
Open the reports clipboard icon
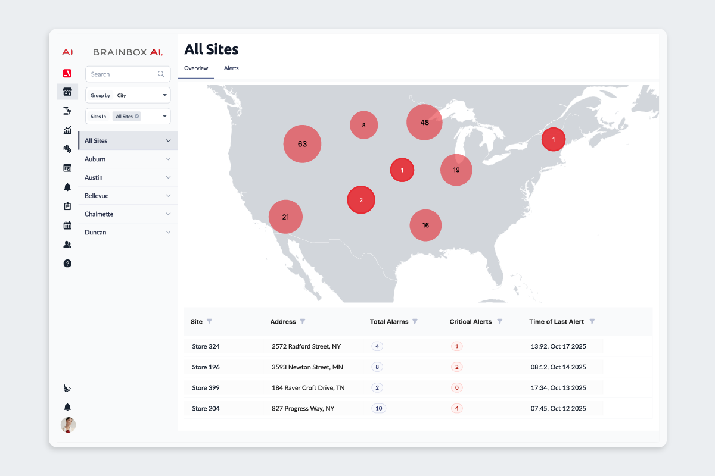(x=67, y=206)
